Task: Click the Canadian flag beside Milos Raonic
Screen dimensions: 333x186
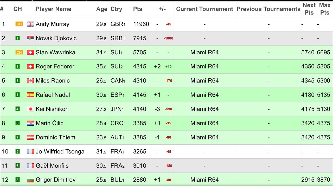Action: (30, 81)
